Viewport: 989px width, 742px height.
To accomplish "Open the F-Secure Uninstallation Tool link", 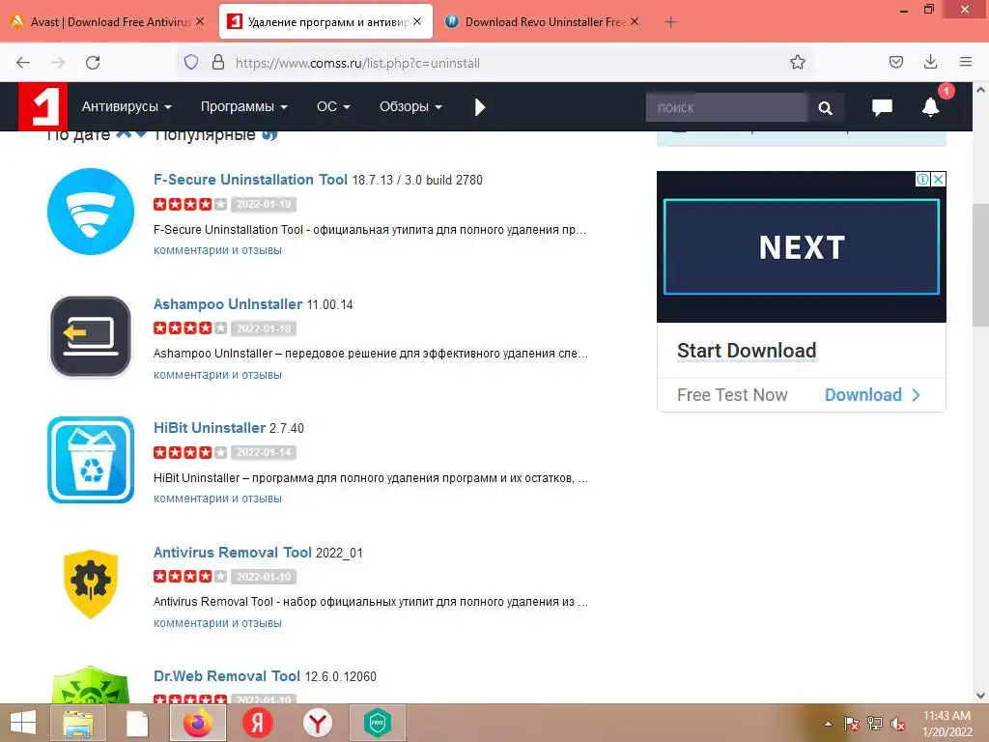I will pyautogui.click(x=250, y=180).
